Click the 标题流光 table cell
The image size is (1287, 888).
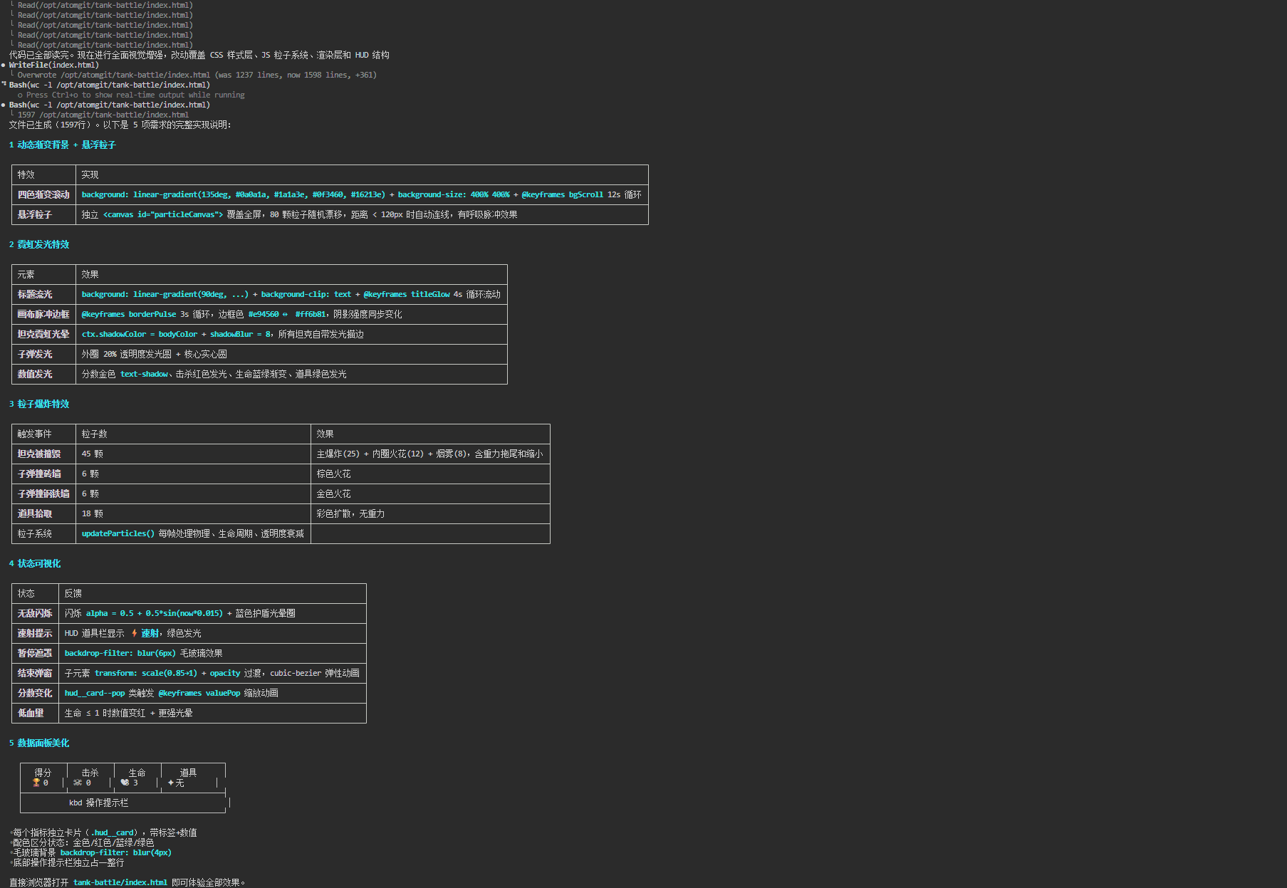(43, 294)
